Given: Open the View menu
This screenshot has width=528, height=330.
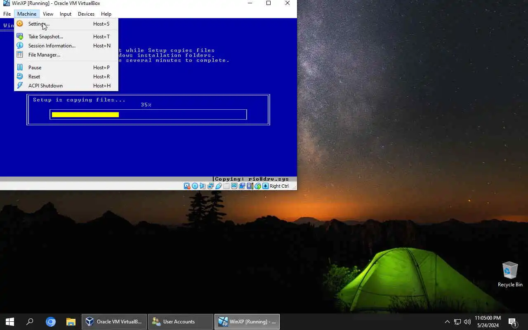Looking at the screenshot, I should (48, 14).
